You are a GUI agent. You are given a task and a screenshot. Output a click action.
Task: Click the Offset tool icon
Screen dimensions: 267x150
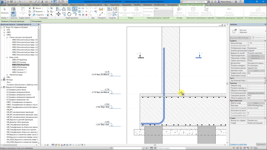click(64, 9)
